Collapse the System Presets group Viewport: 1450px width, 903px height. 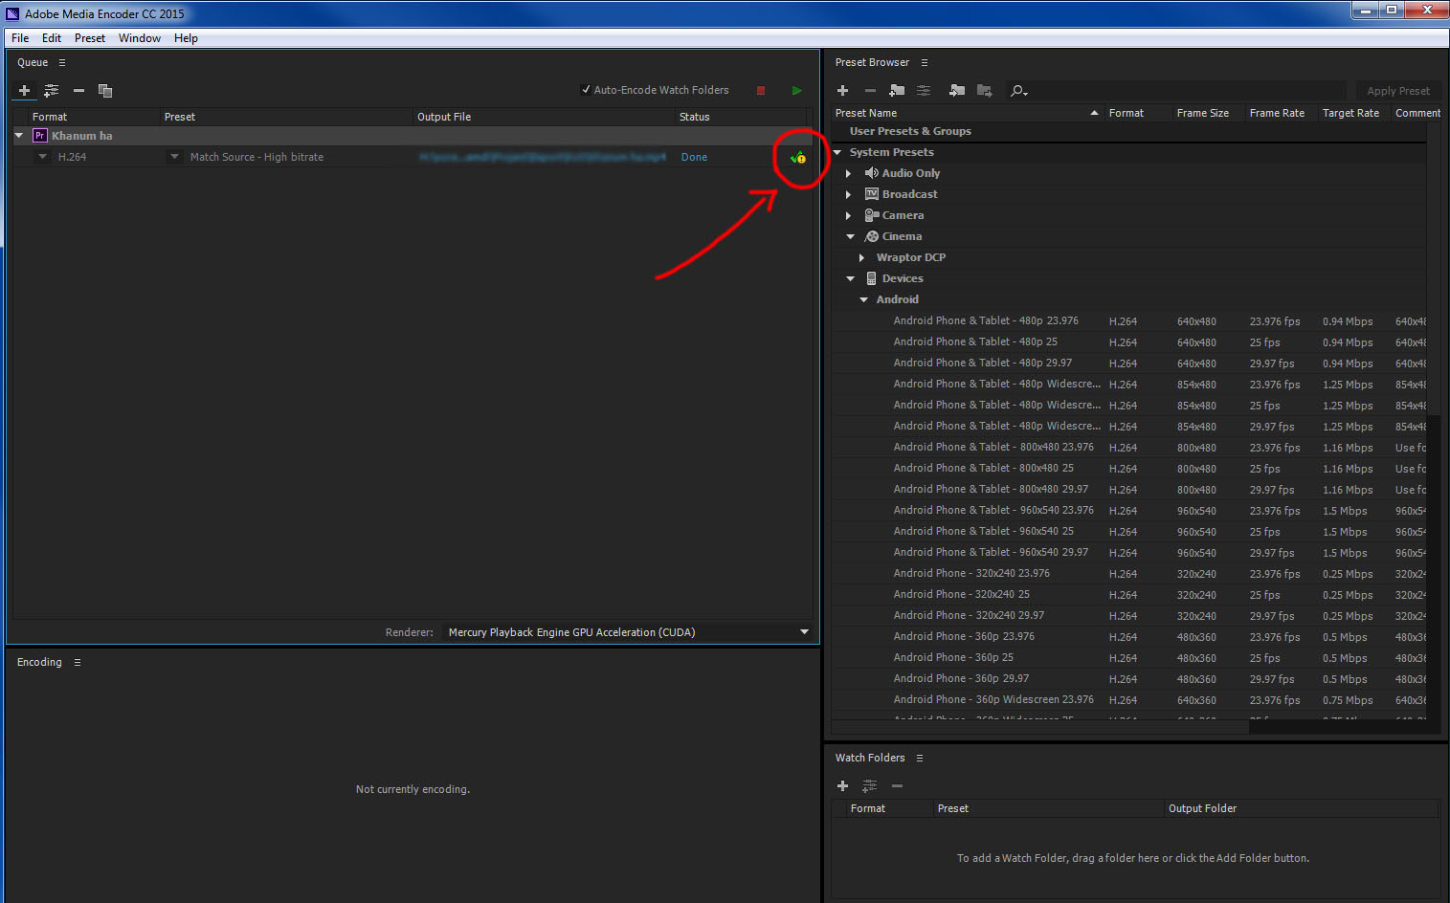[x=837, y=152]
